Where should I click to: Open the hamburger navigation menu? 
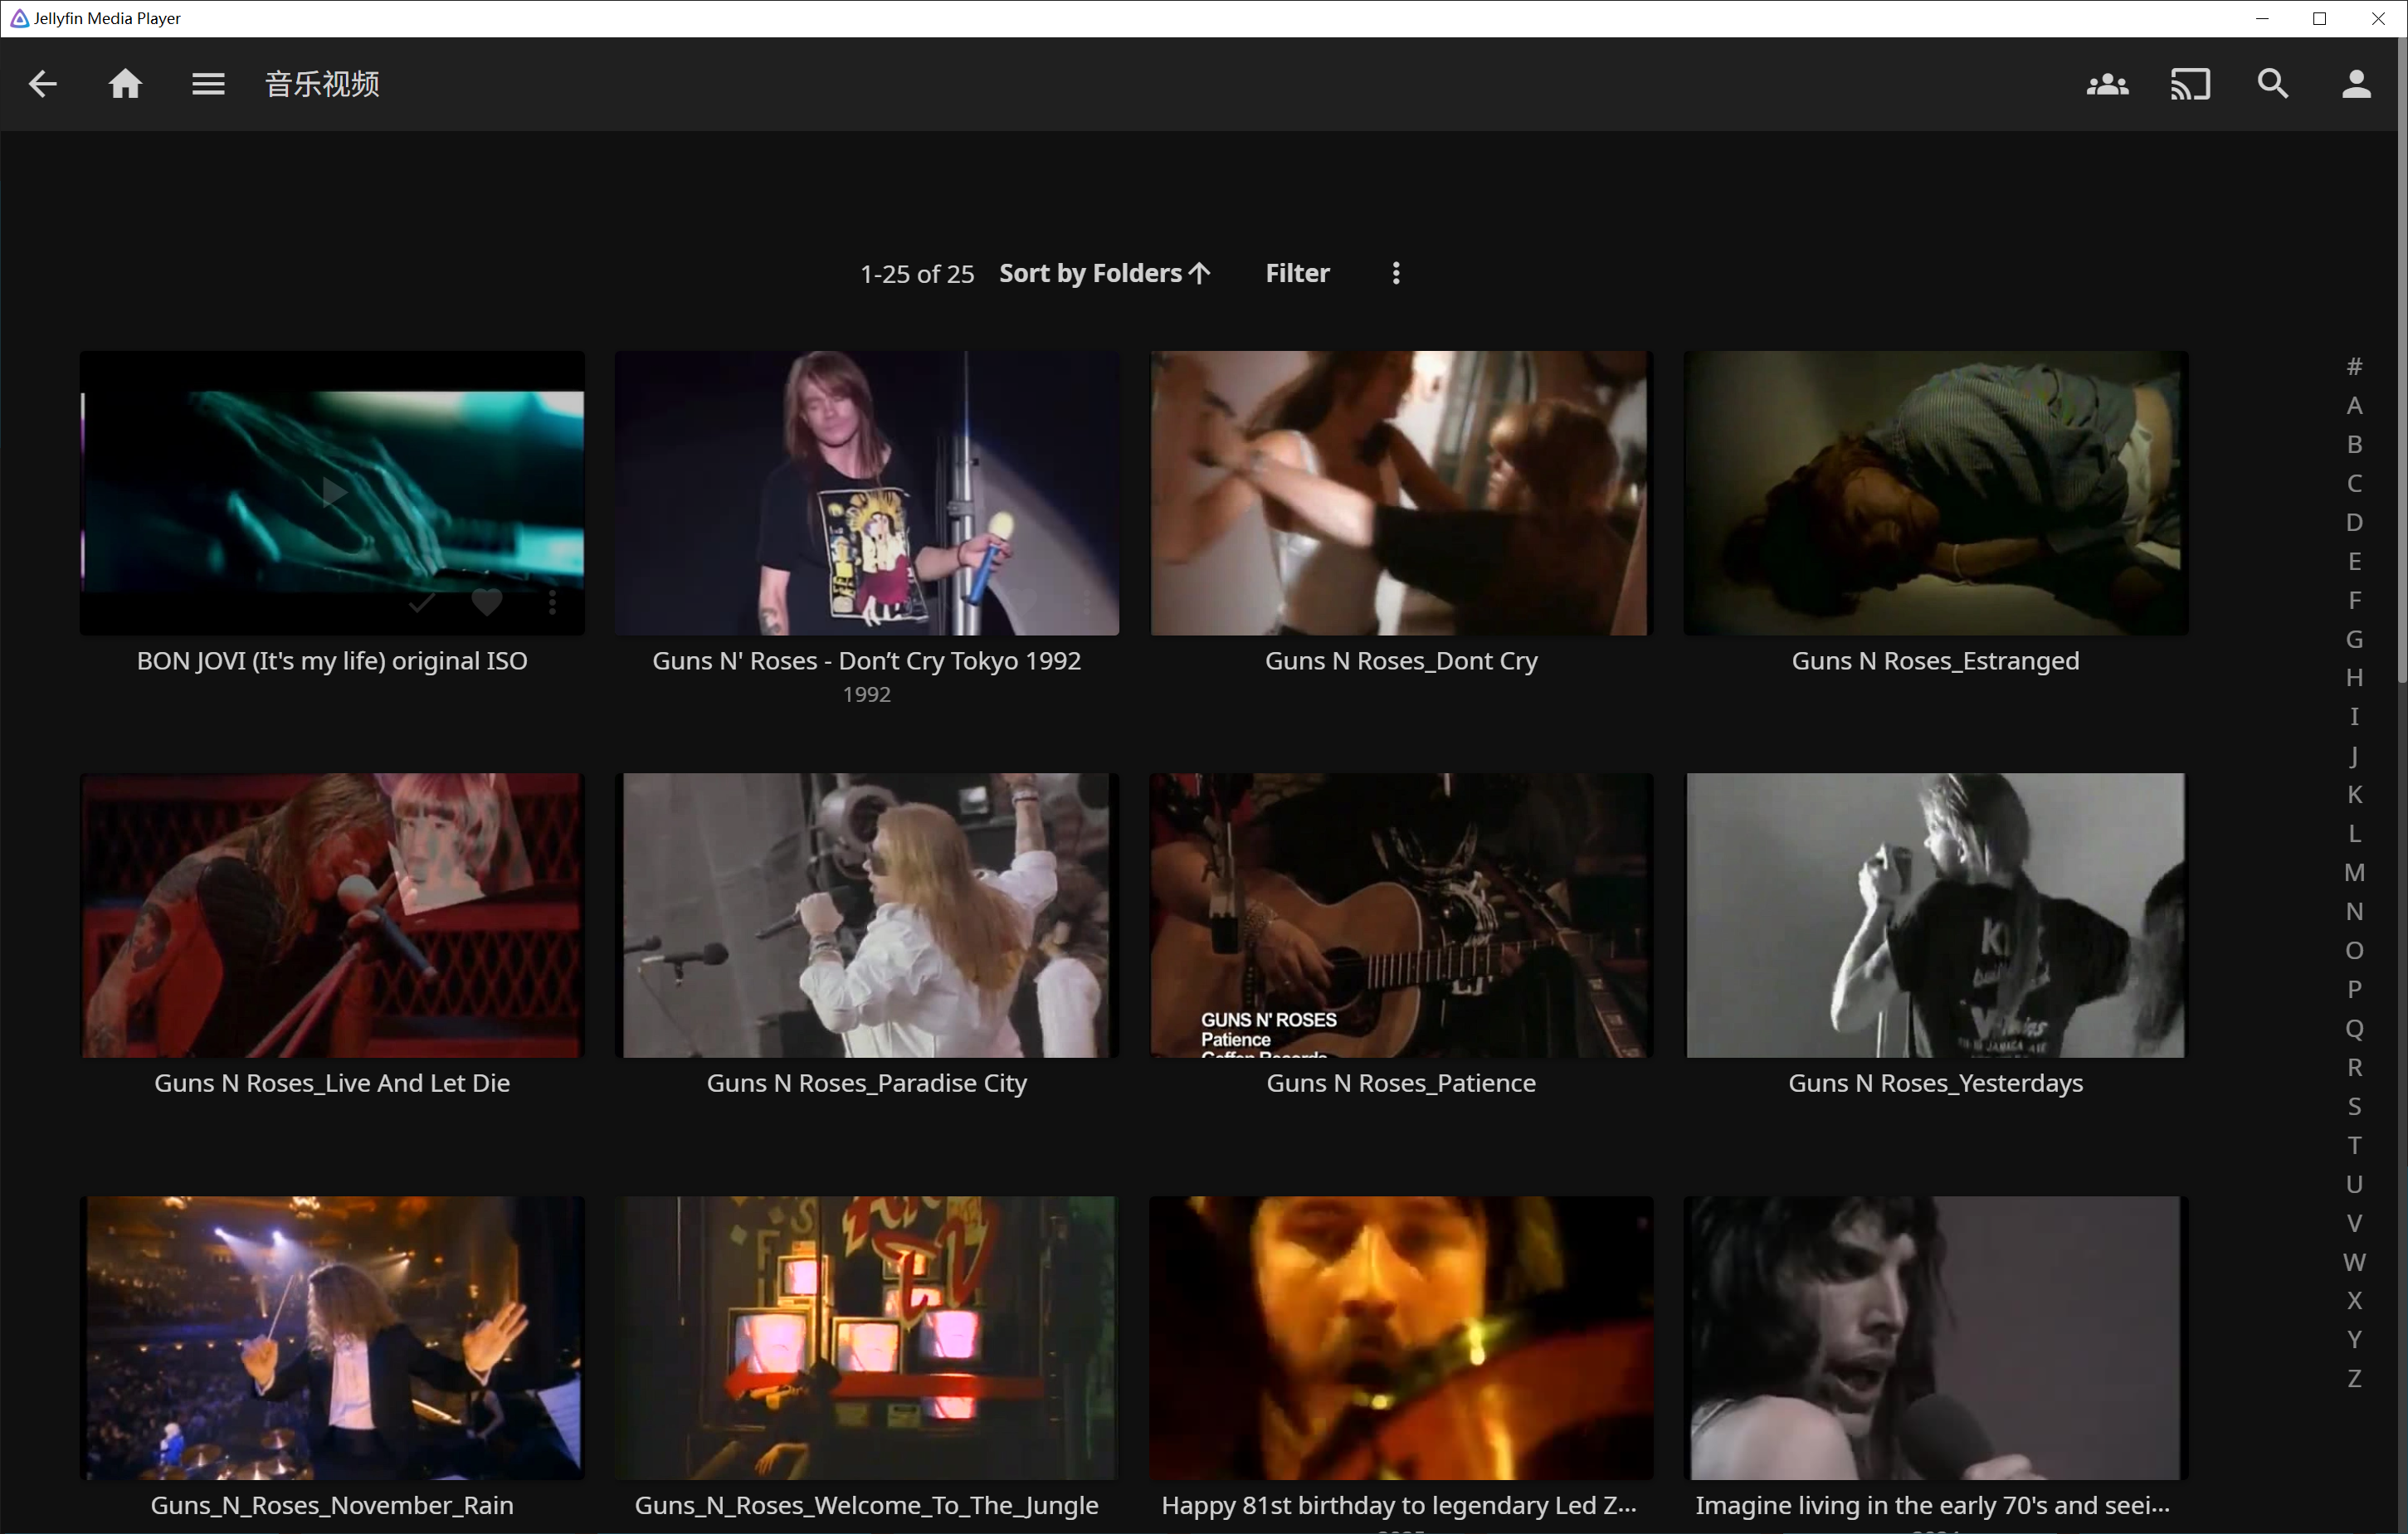tap(208, 84)
